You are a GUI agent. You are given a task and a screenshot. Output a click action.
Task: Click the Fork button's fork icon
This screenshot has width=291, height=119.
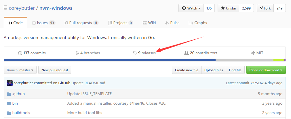[x=261, y=8]
